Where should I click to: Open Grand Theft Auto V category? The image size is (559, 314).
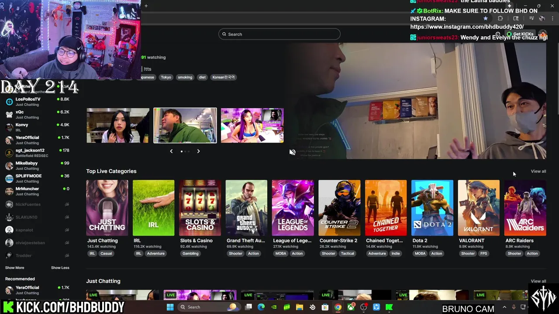tap(246, 208)
